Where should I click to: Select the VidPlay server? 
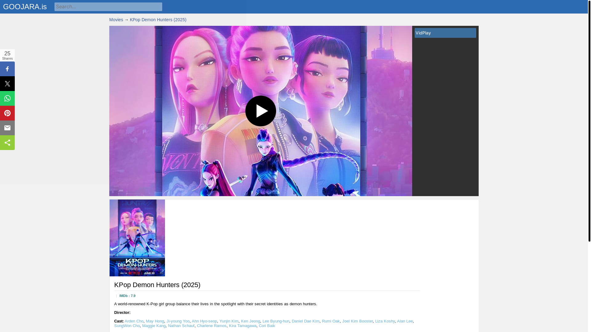point(445,33)
